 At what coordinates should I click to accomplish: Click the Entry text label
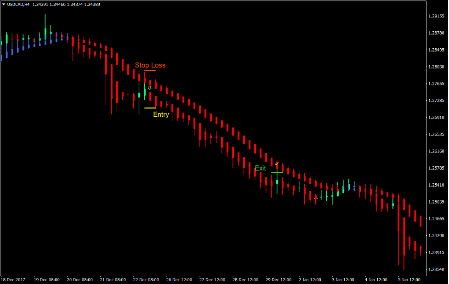point(161,114)
